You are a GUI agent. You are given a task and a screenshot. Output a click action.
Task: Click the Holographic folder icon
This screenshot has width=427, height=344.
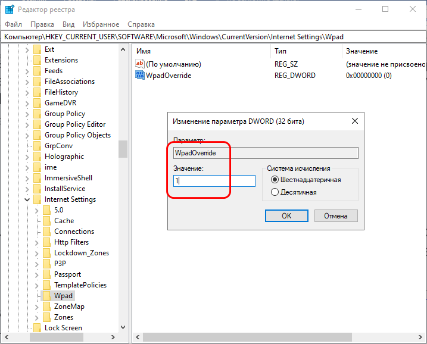click(x=37, y=157)
